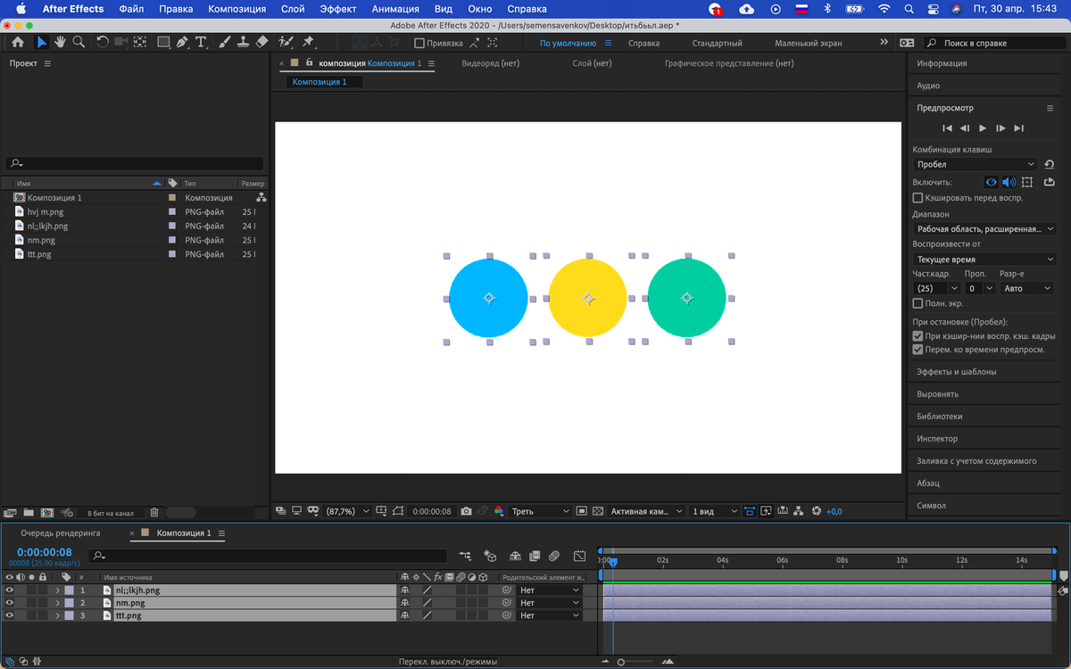1071x669 pixels.
Task: Select the Pan Behind anchor point tool
Action: click(140, 42)
